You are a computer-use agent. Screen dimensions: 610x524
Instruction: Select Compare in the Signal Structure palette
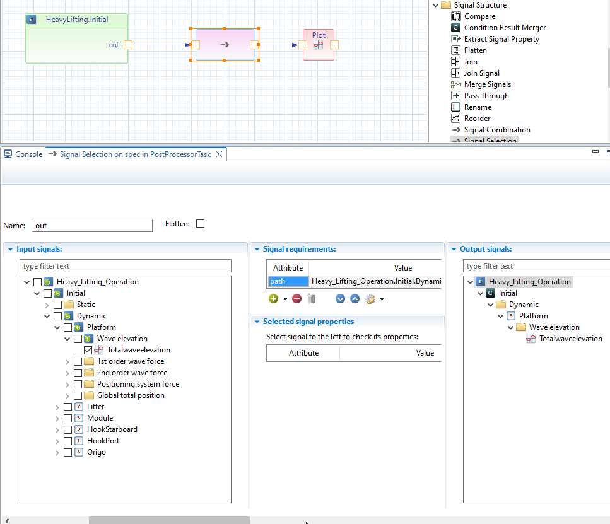click(x=479, y=16)
